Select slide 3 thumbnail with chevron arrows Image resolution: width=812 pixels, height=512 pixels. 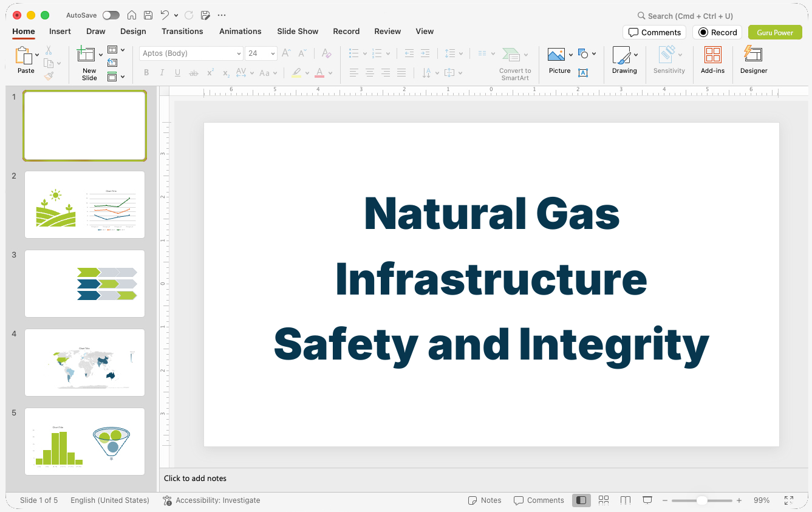pyautogui.click(x=84, y=284)
